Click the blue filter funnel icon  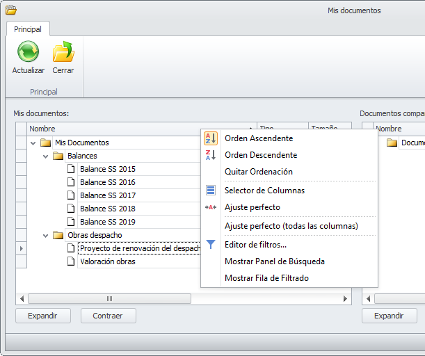coord(211,244)
